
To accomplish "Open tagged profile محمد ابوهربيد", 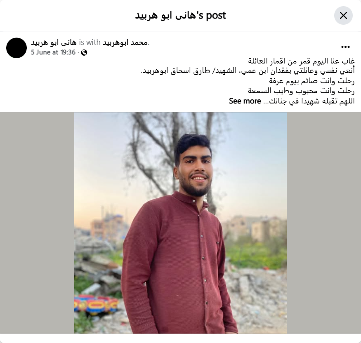I will (x=125, y=42).
